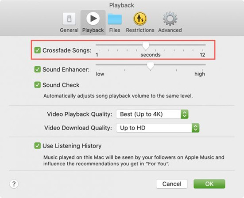This screenshot has width=244, height=198.
Task: Open Video Playback Quality dropdown
Action: 152,114
